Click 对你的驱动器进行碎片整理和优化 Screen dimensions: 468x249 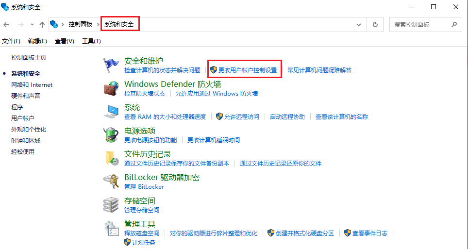(x=214, y=233)
